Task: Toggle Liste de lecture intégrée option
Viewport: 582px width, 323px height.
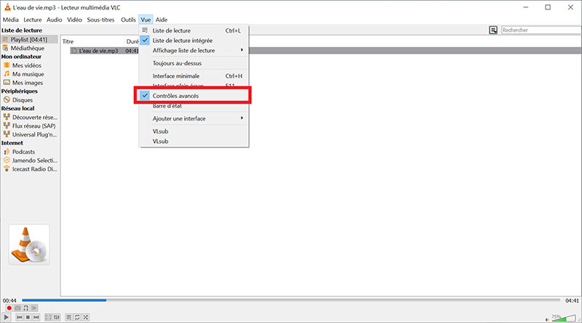Action: pos(183,41)
